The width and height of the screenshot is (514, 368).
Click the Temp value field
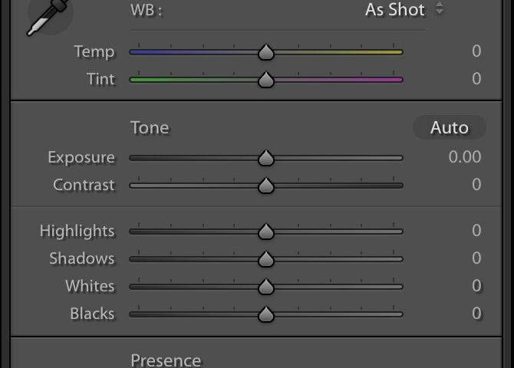tap(476, 51)
